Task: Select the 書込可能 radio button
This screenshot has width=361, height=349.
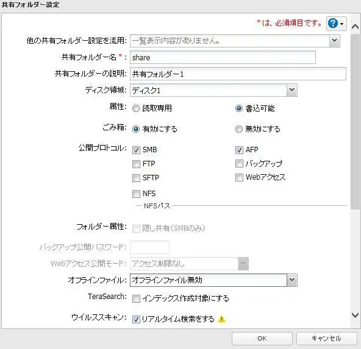Action: [239, 108]
